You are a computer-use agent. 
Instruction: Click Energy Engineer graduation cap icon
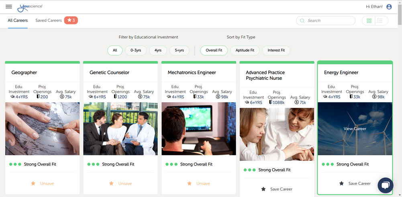pyautogui.click(x=325, y=97)
